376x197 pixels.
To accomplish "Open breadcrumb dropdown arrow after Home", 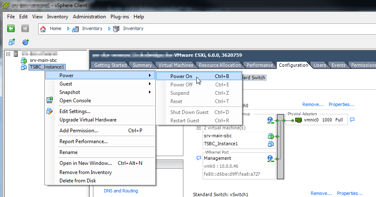I will click(x=68, y=29).
